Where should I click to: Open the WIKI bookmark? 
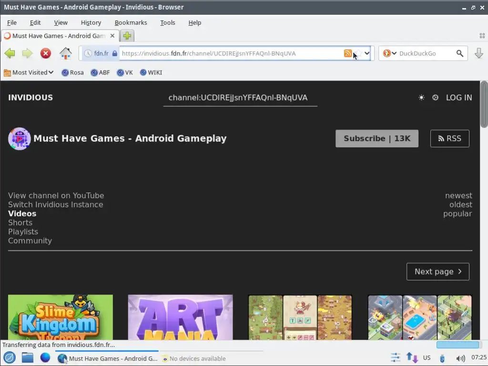151,72
